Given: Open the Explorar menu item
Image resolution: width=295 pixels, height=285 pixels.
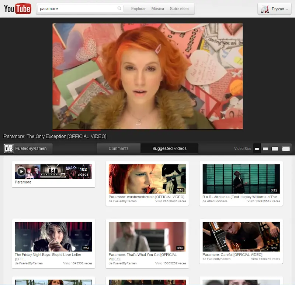Looking at the screenshot, I should click(139, 8).
